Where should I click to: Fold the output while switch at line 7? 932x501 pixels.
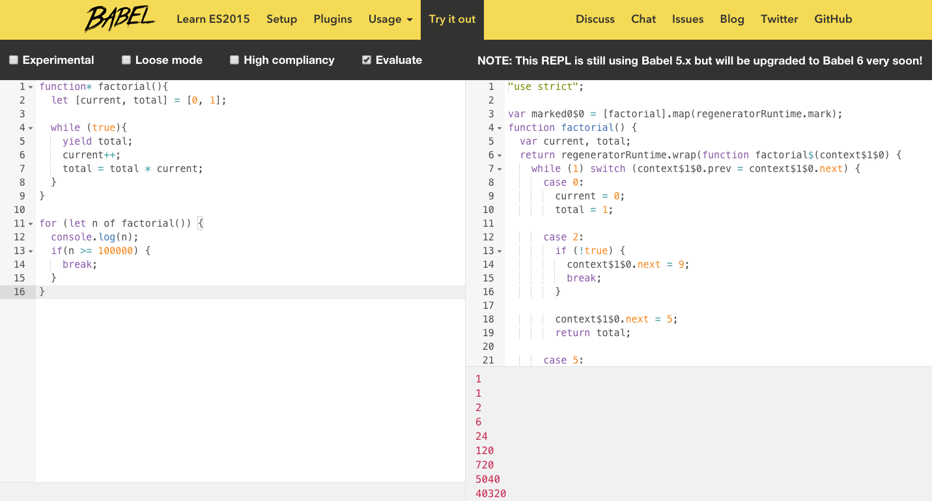tap(500, 169)
